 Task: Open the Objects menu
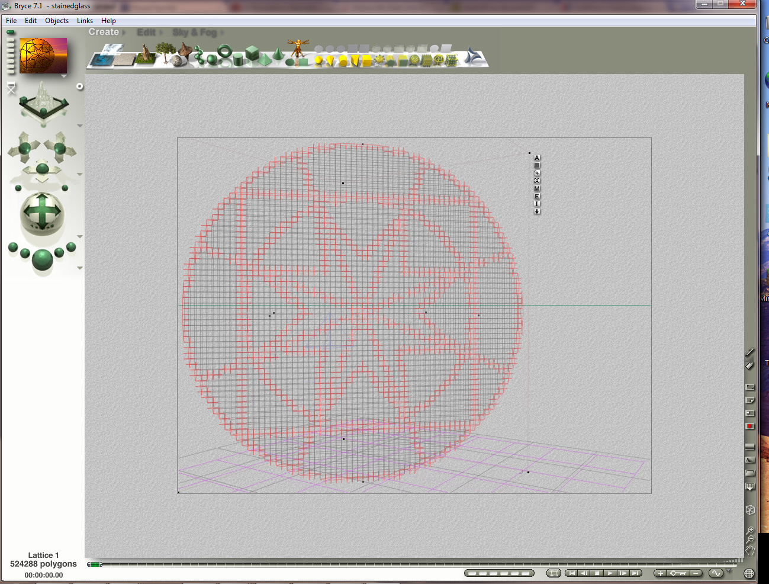(56, 20)
